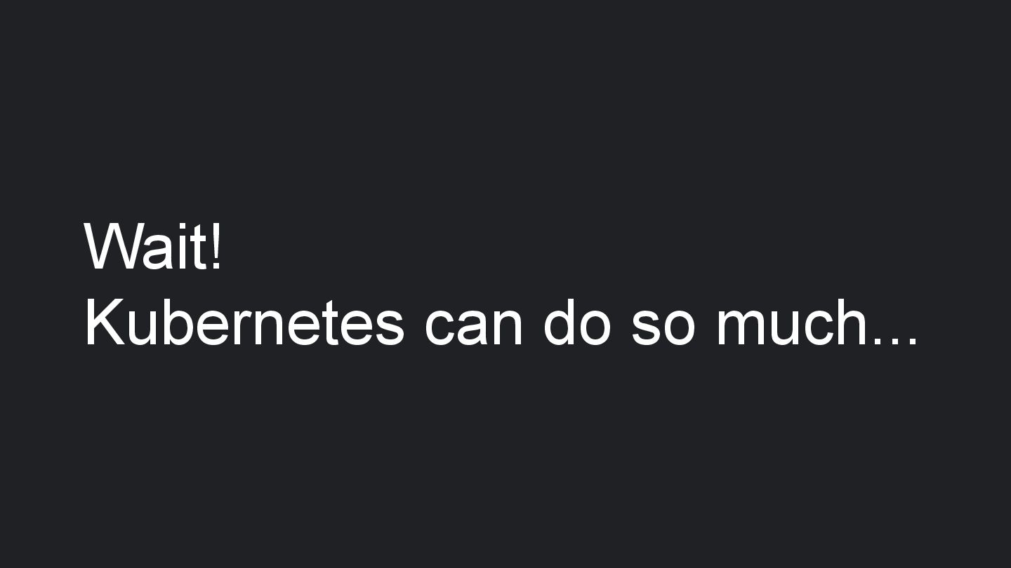Click the letter "o" in "so"

pyautogui.click(x=678, y=327)
